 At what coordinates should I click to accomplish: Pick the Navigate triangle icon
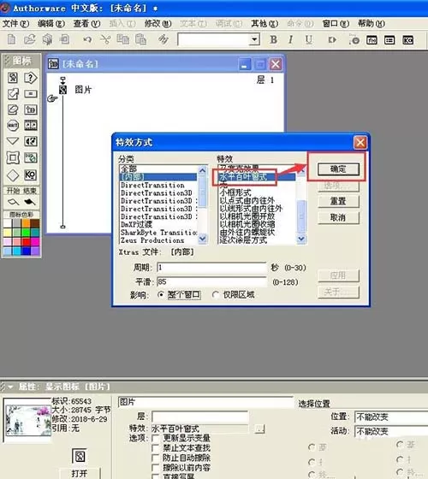coord(13,141)
